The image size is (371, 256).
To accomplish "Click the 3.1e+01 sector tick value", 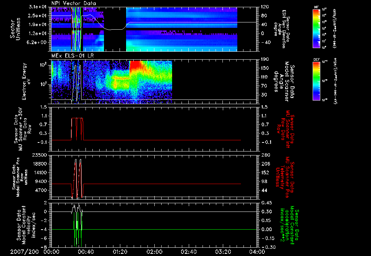I will click(x=38, y=7).
